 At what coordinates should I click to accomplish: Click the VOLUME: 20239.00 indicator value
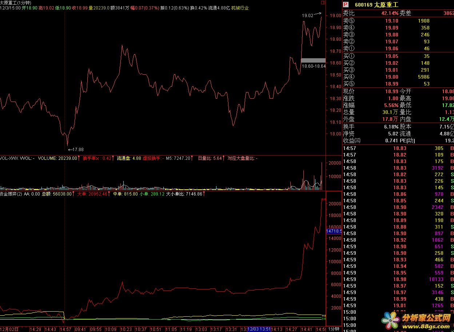57,158
